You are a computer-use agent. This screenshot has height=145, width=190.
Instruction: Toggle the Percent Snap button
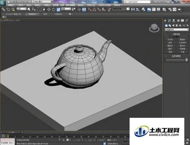click(99, 9)
